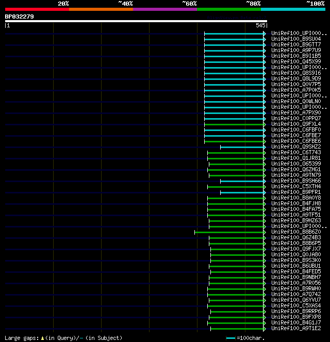The width and height of the screenshot is (330, 342).
Task: Open hit UniRef100_B9GTT7
Action: click(x=296, y=45)
